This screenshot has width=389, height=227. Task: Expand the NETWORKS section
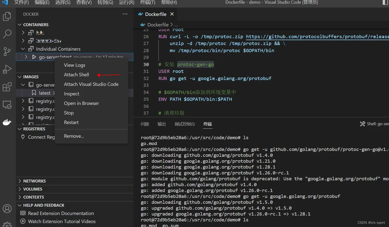tap(20, 181)
